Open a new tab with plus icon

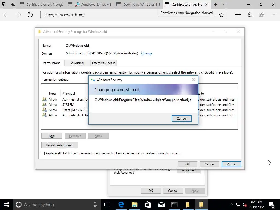coord(215,4)
